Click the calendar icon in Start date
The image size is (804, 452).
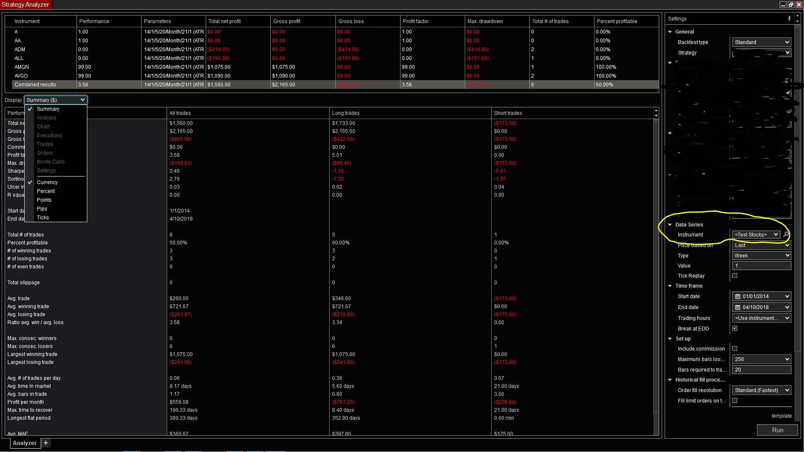coord(738,296)
